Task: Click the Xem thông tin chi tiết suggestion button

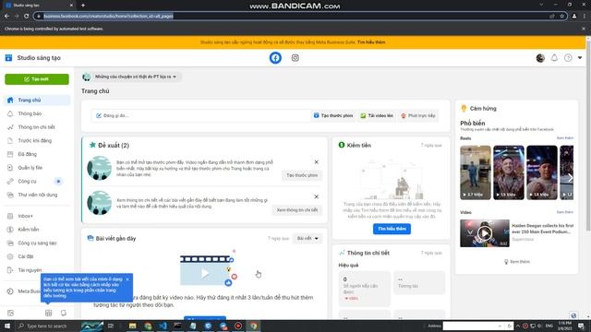Action: click(x=297, y=210)
